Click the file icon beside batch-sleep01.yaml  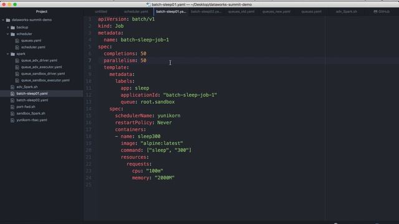(x=12, y=93)
